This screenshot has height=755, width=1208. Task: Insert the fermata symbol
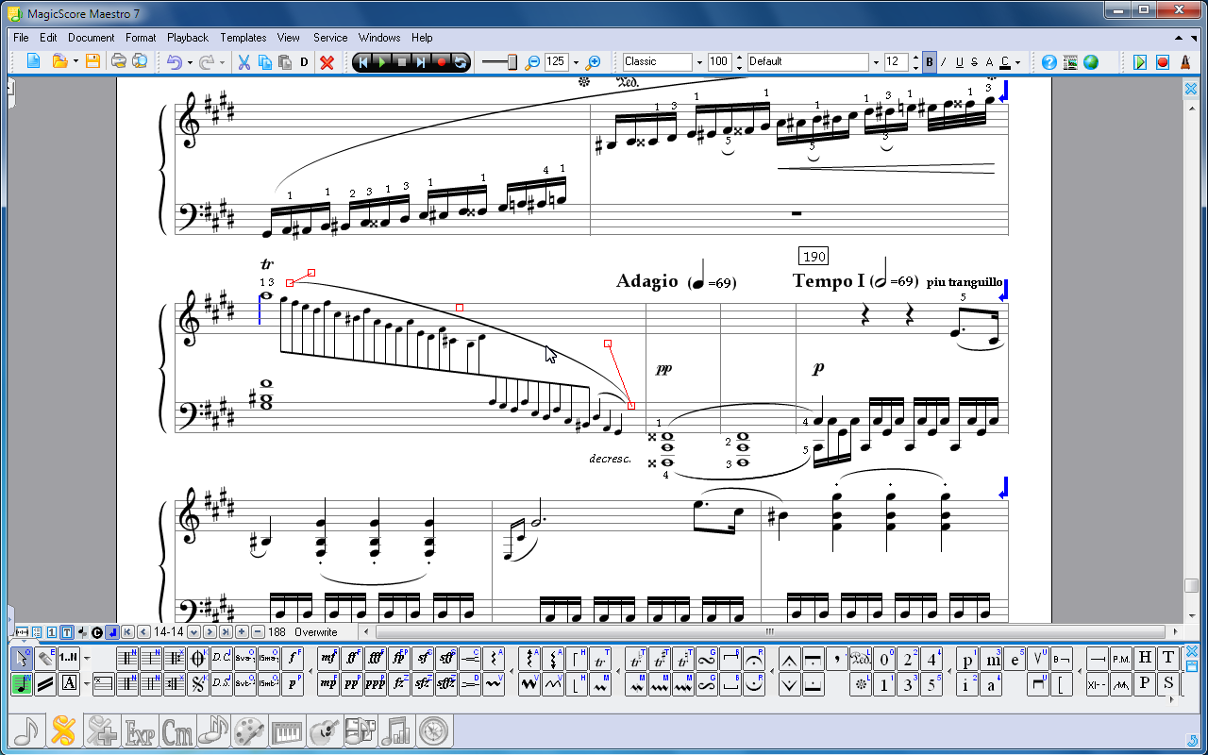coord(753,658)
